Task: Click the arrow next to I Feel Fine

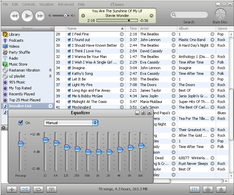Action: [122, 34]
